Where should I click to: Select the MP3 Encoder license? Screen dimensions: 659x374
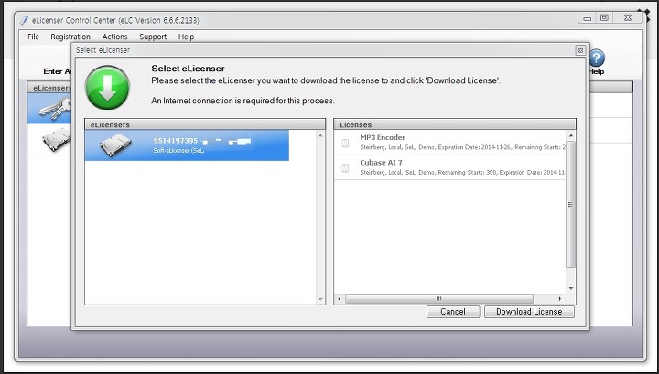(x=449, y=143)
